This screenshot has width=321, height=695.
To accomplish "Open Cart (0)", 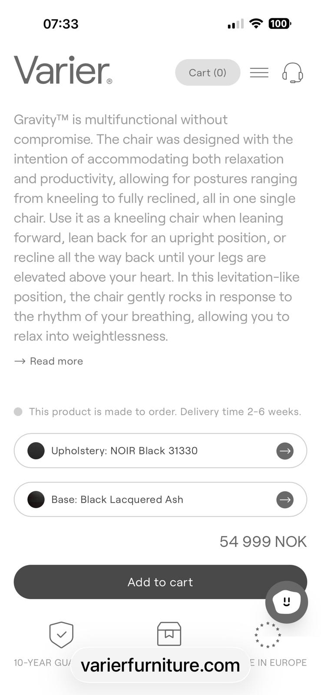I will pos(208,73).
